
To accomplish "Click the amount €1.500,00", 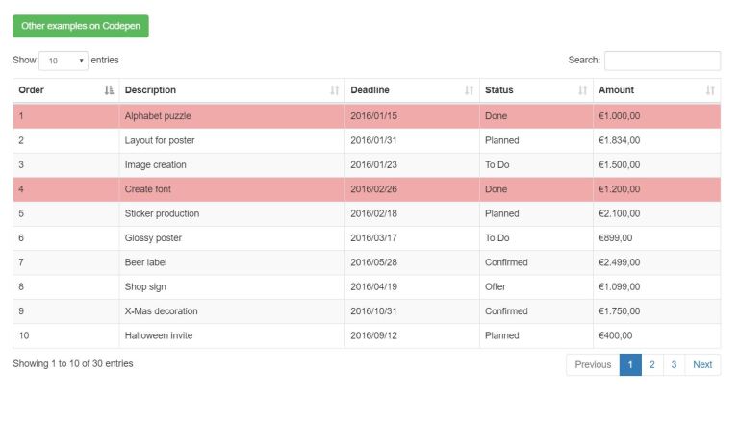I will coord(620,164).
